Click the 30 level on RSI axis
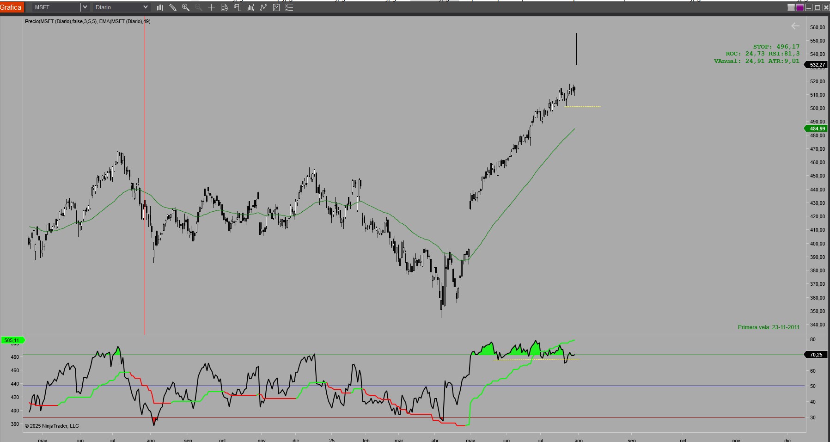The image size is (830, 442). tap(813, 417)
